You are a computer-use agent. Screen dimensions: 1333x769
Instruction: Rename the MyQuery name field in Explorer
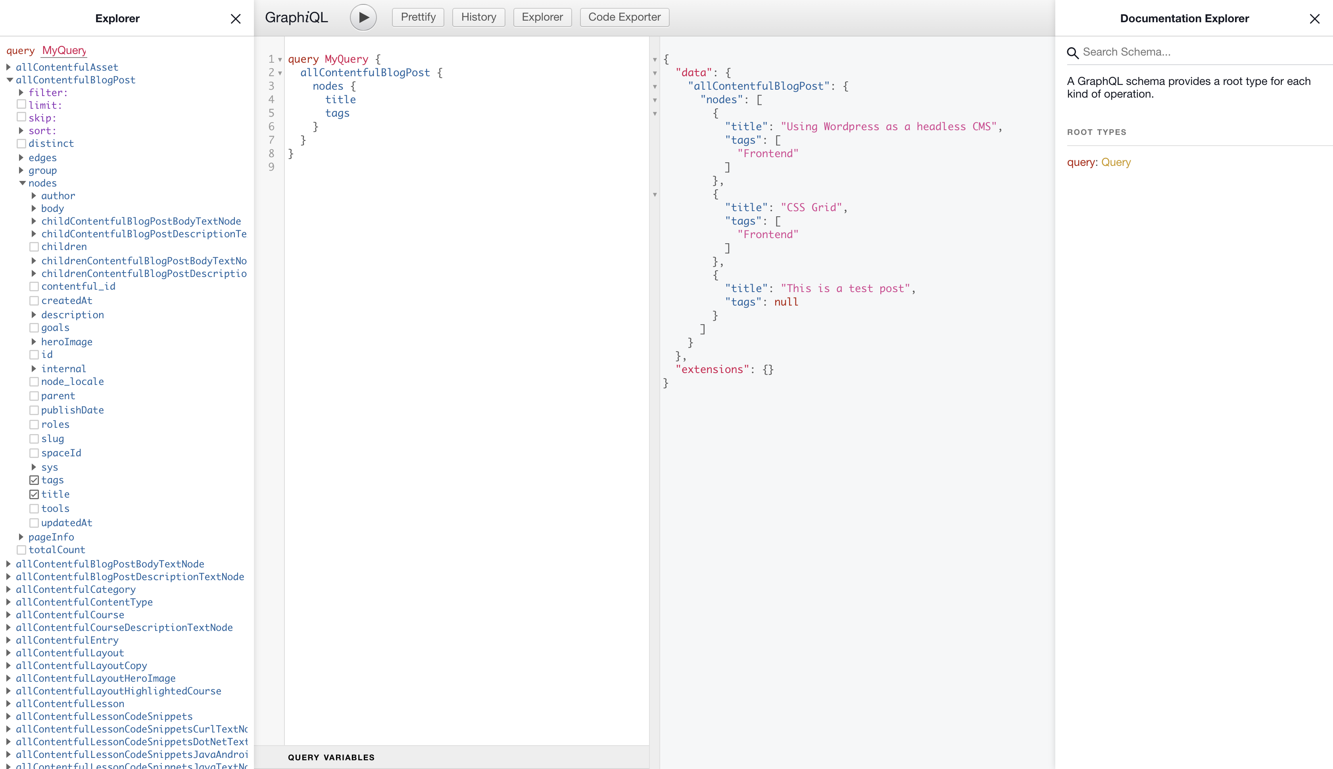click(x=64, y=50)
